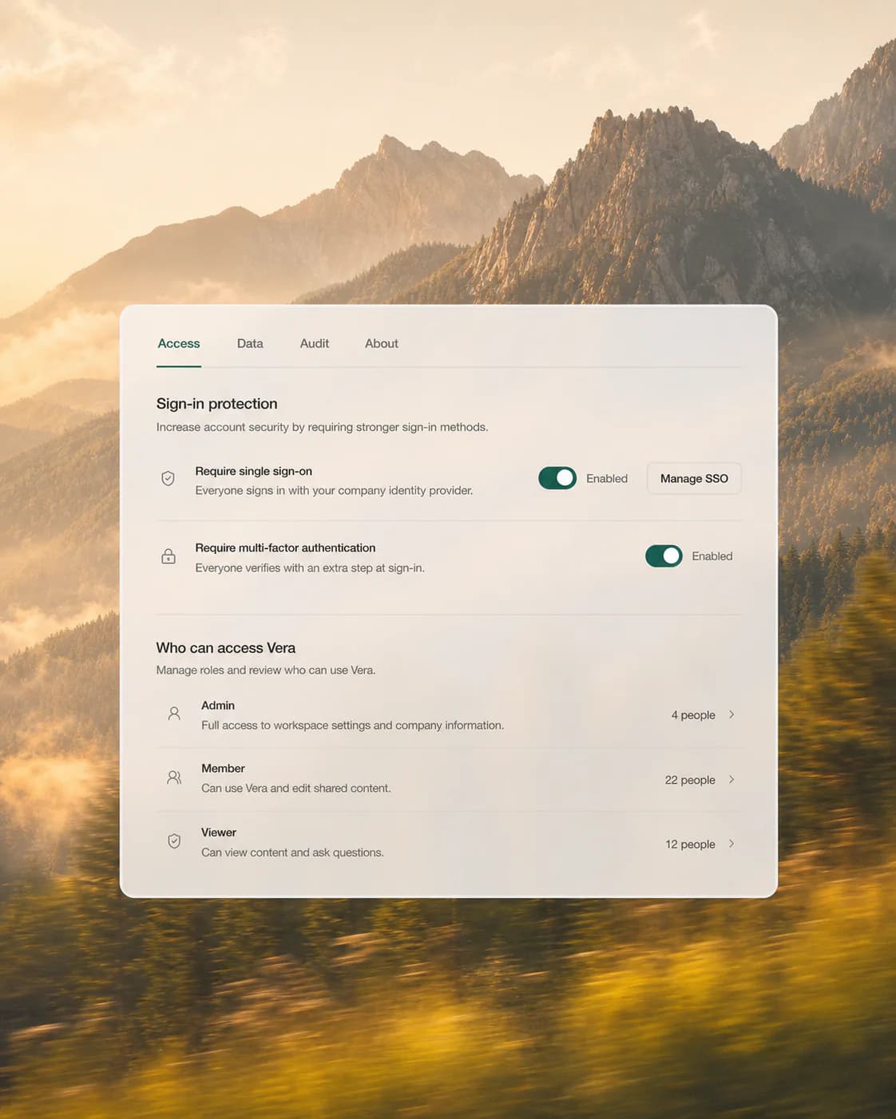Click the Enabled label for multi-factor authentication
The height and width of the screenshot is (1119, 896).
coord(712,556)
